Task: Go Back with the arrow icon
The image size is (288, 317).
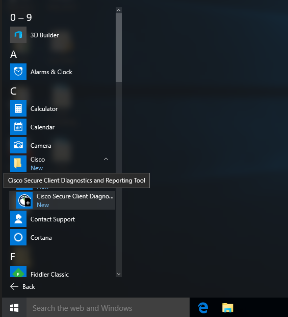Action: [x=14, y=286]
